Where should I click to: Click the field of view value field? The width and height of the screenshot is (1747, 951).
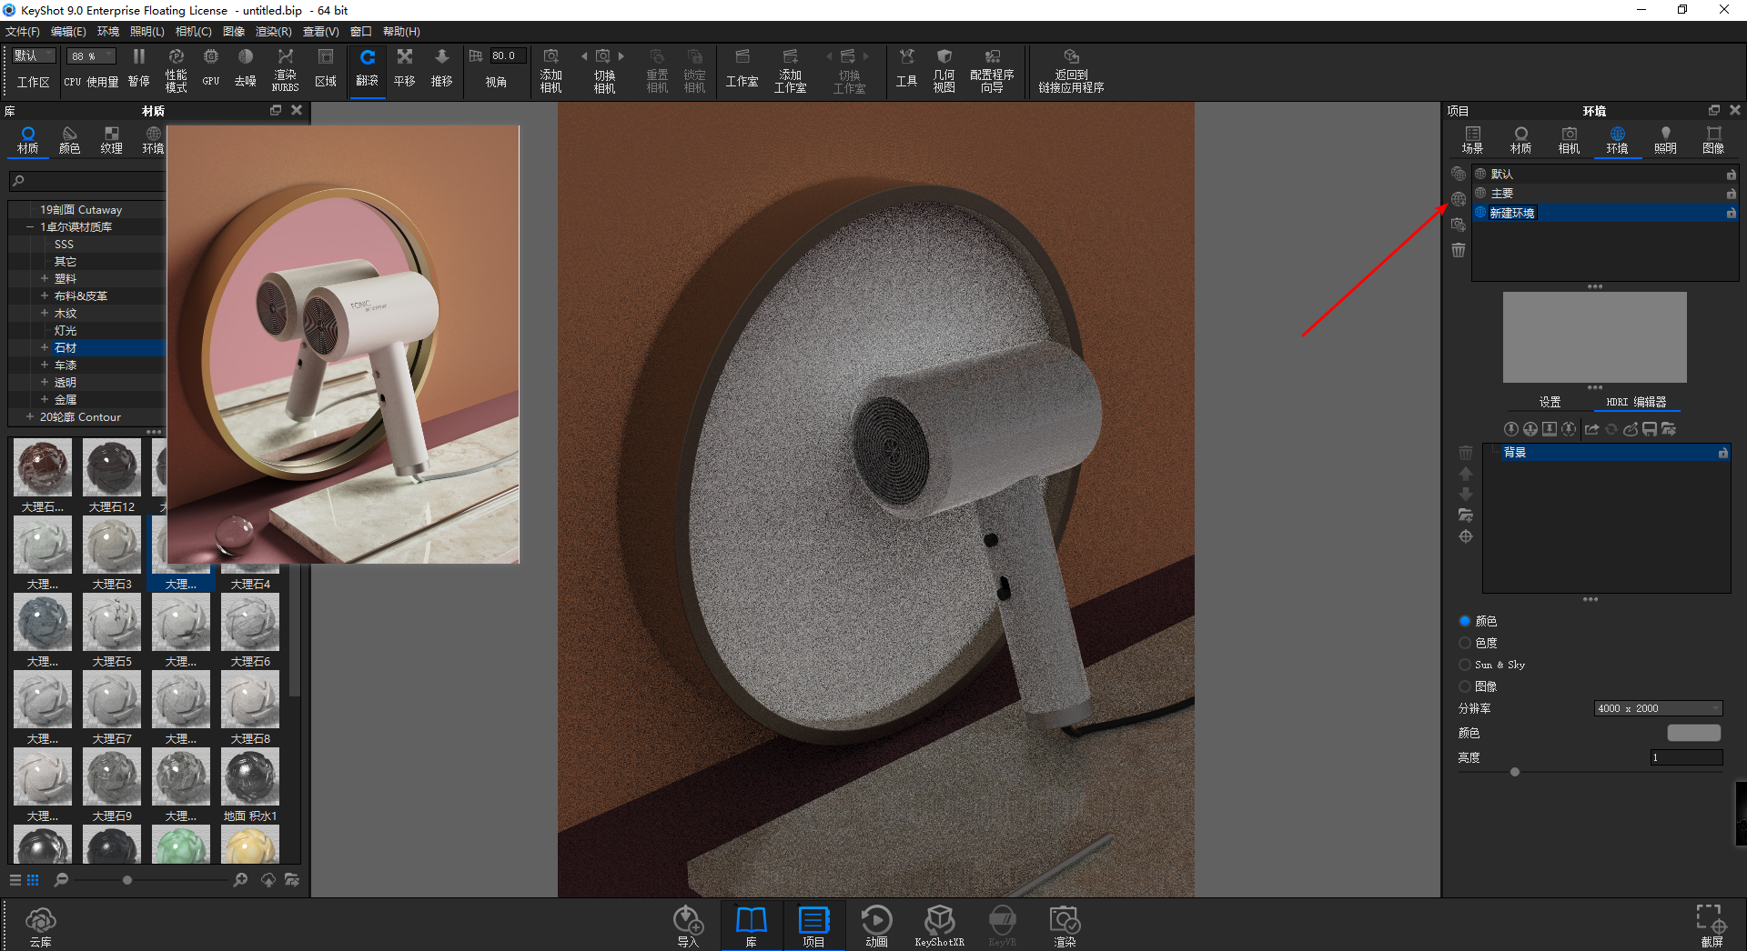[508, 56]
